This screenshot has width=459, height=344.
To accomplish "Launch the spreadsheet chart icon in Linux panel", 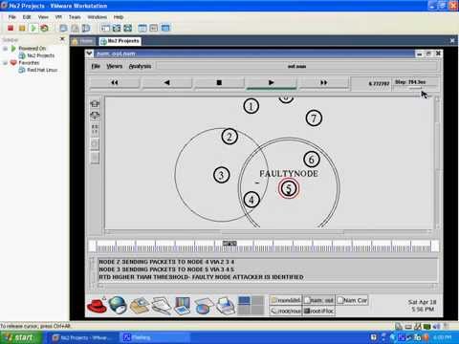I will pos(204,306).
